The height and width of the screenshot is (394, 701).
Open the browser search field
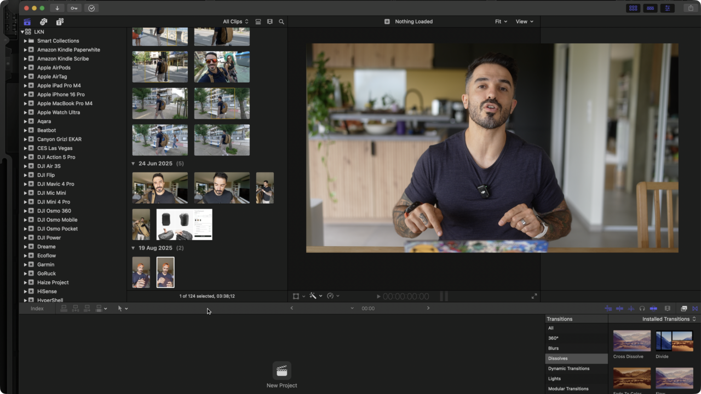[281, 21]
